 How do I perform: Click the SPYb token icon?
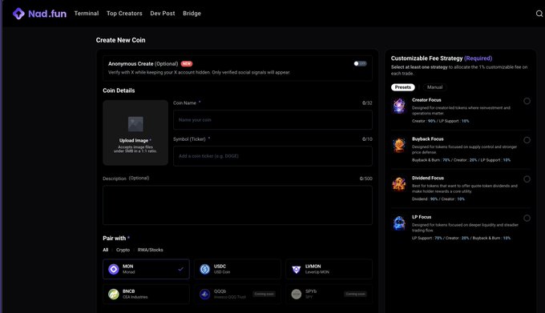click(296, 294)
